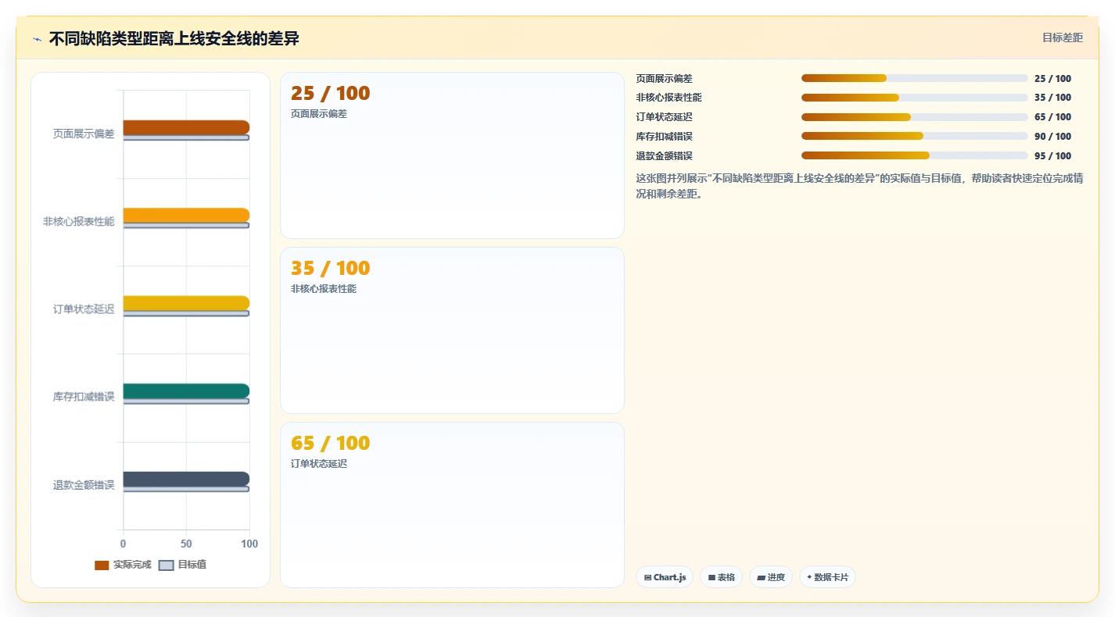The height and width of the screenshot is (617, 1115).
Task: Click the Chart.js tag chip
Action: point(665,577)
